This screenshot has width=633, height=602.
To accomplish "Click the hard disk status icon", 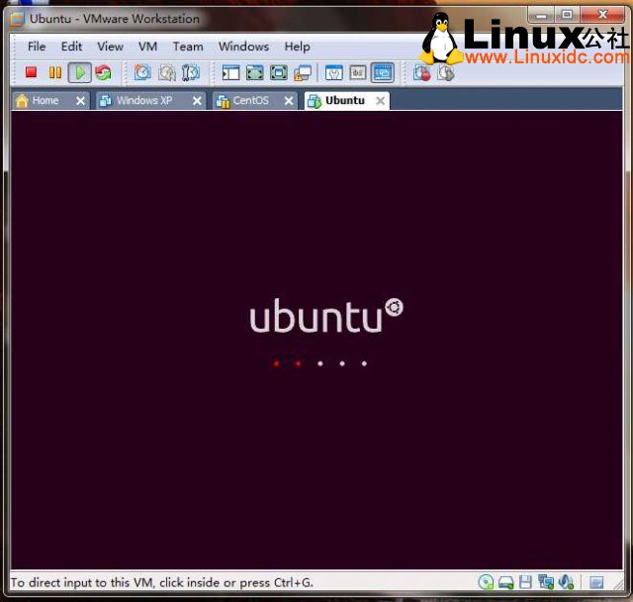I will pos(505,582).
